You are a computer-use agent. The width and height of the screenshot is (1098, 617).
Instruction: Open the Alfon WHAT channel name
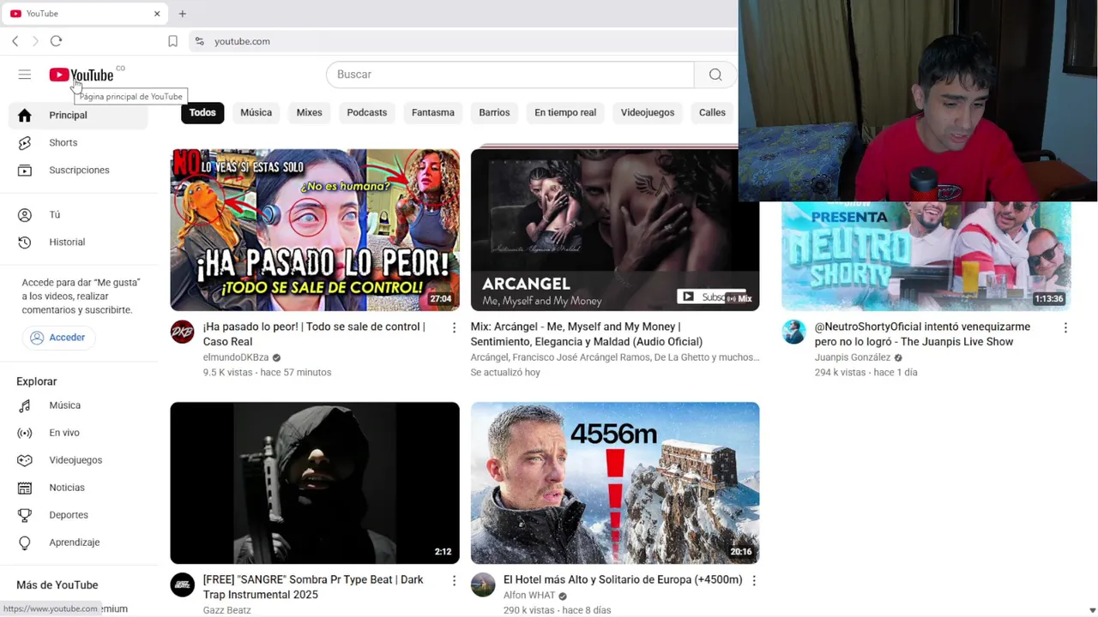coord(529,596)
